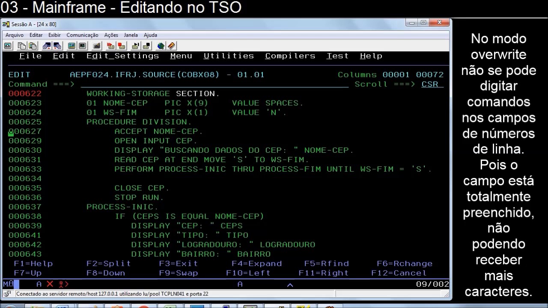548x308 pixels.
Task: Click F5=Rfind function key label
Action: (x=327, y=264)
